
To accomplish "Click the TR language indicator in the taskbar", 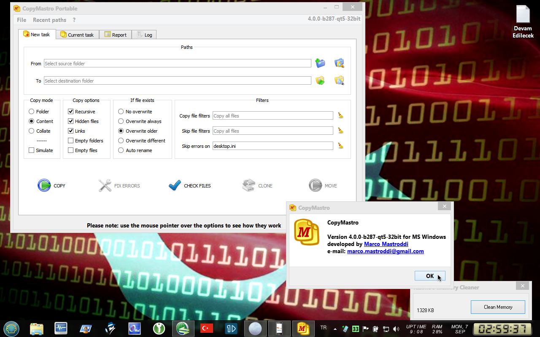I will [x=324, y=328].
